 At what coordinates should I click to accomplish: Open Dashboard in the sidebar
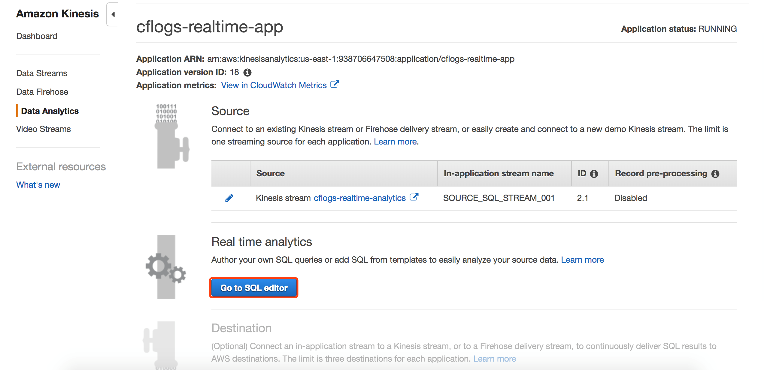pos(37,36)
